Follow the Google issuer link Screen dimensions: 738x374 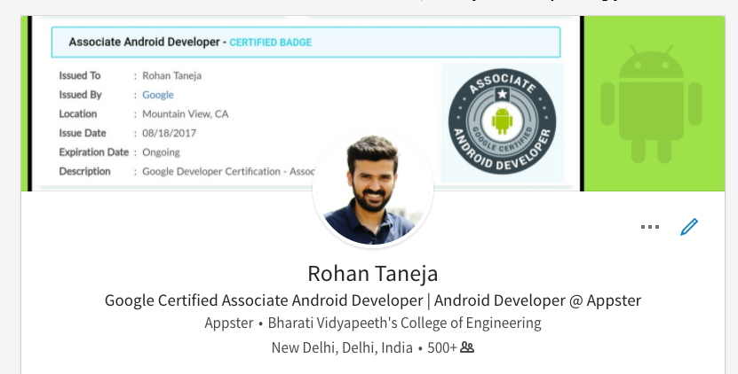pyautogui.click(x=158, y=95)
